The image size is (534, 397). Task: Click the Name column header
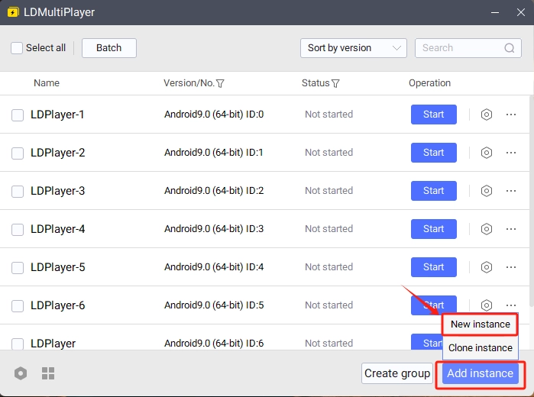click(47, 83)
